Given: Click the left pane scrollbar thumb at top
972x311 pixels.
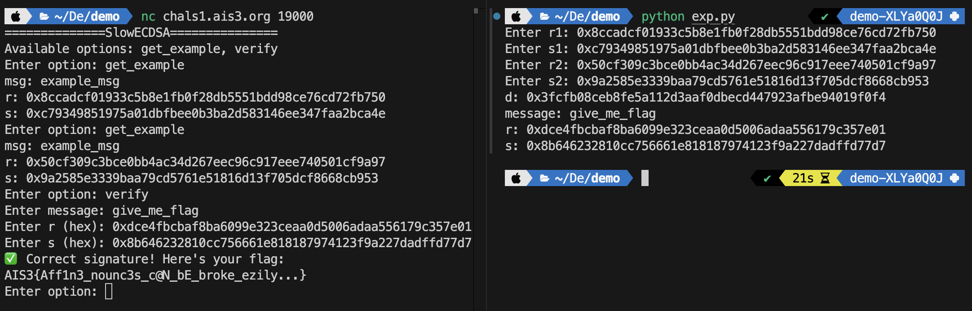Looking at the screenshot, I should 476,11.
